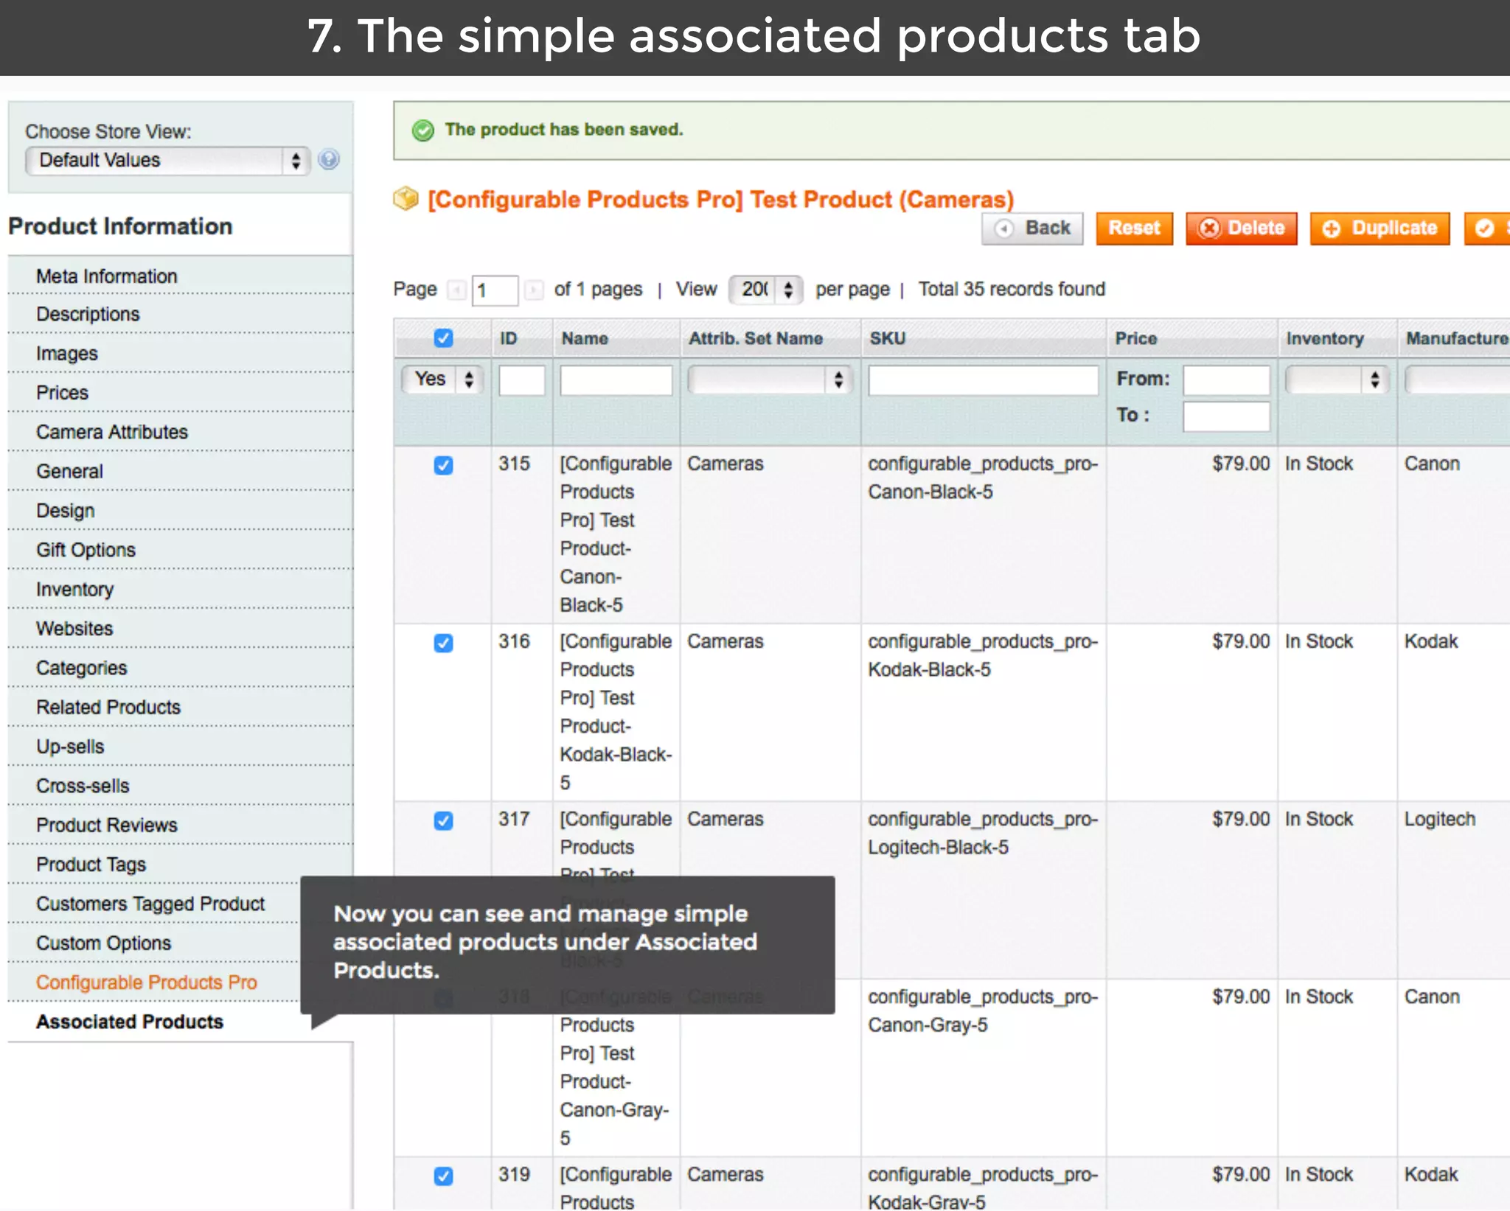Screen dimensions: 1510x1211
Task: Open the Manufacturer filter dropdown
Action: 1458,380
